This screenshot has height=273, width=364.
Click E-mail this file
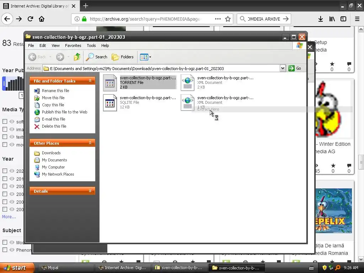click(53, 119)
